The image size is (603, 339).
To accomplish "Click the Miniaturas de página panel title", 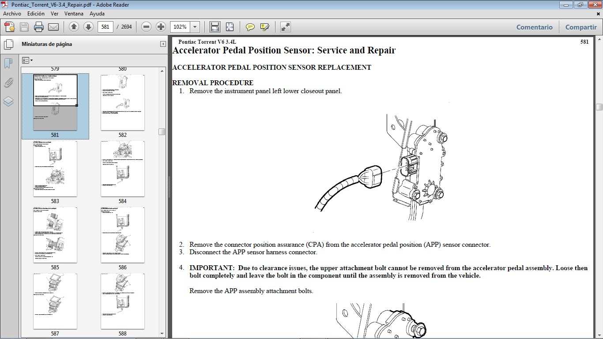I will 47,44.
